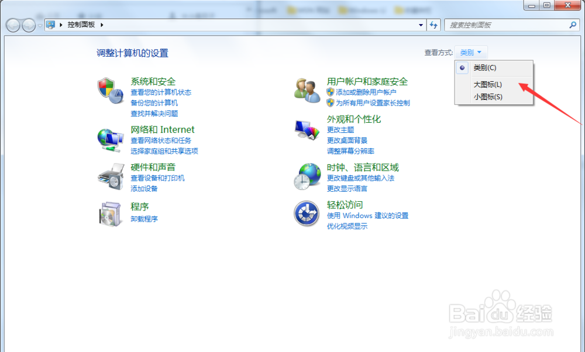Expand the arrow before 控制面板 breadcrumb
Image resolution: width=585 pixels, height=352 pixels.
(61, 25)
